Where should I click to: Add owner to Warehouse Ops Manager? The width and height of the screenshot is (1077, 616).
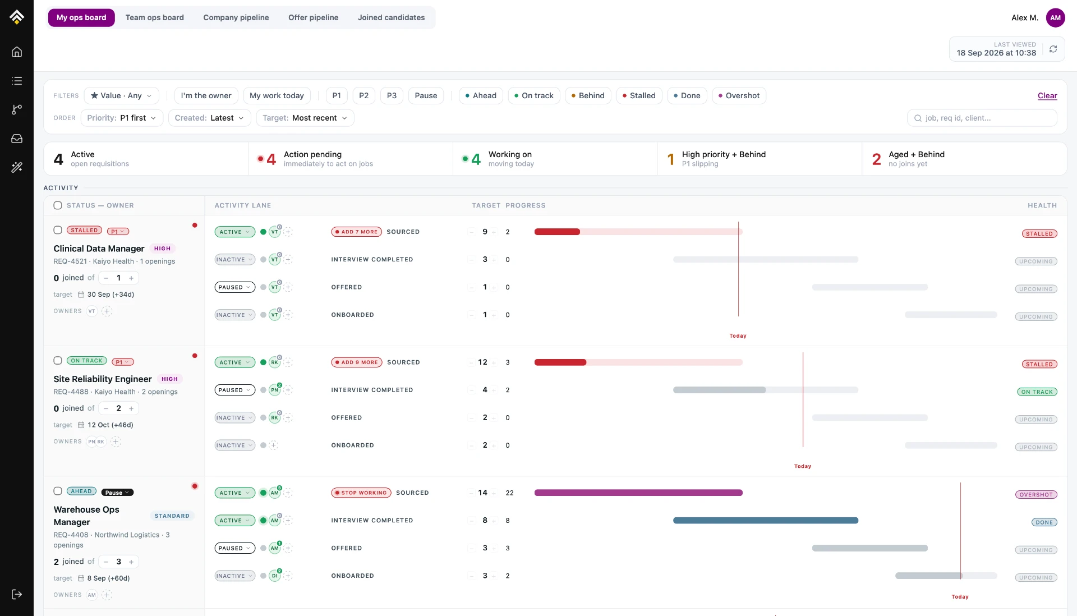(x=107, y=595)
